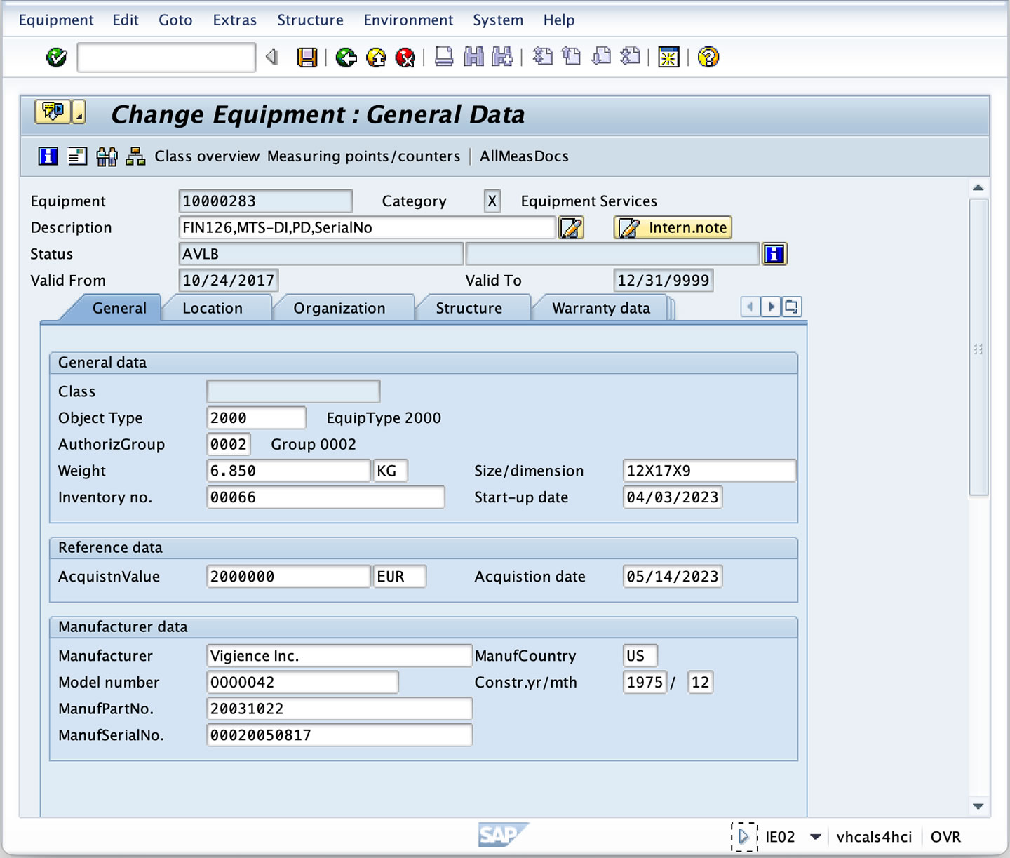The width and height of the screenshot is (1010, 858).
Task: Click AllMeasDocs
Action: pyautogui.click(x=523, y=156)
